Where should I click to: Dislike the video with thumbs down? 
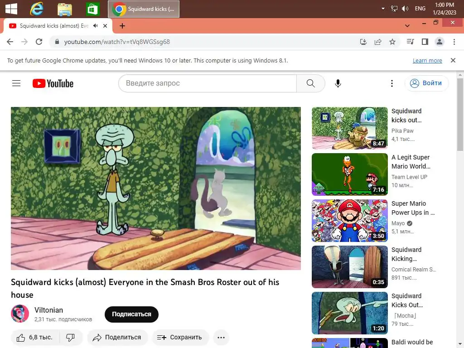71,337
